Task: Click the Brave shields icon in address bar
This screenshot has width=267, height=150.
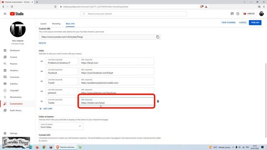Action: pos(202,7)
